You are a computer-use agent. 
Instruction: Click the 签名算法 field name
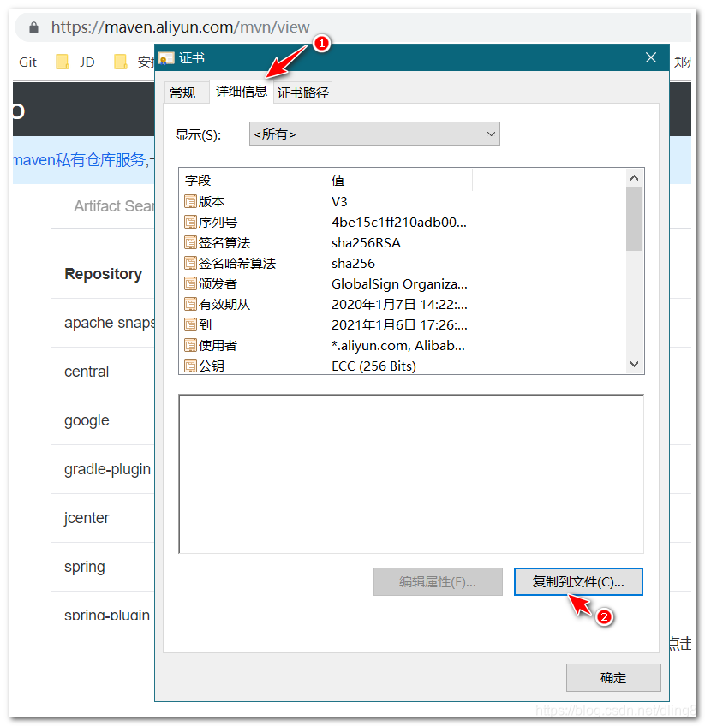point(224,242)
